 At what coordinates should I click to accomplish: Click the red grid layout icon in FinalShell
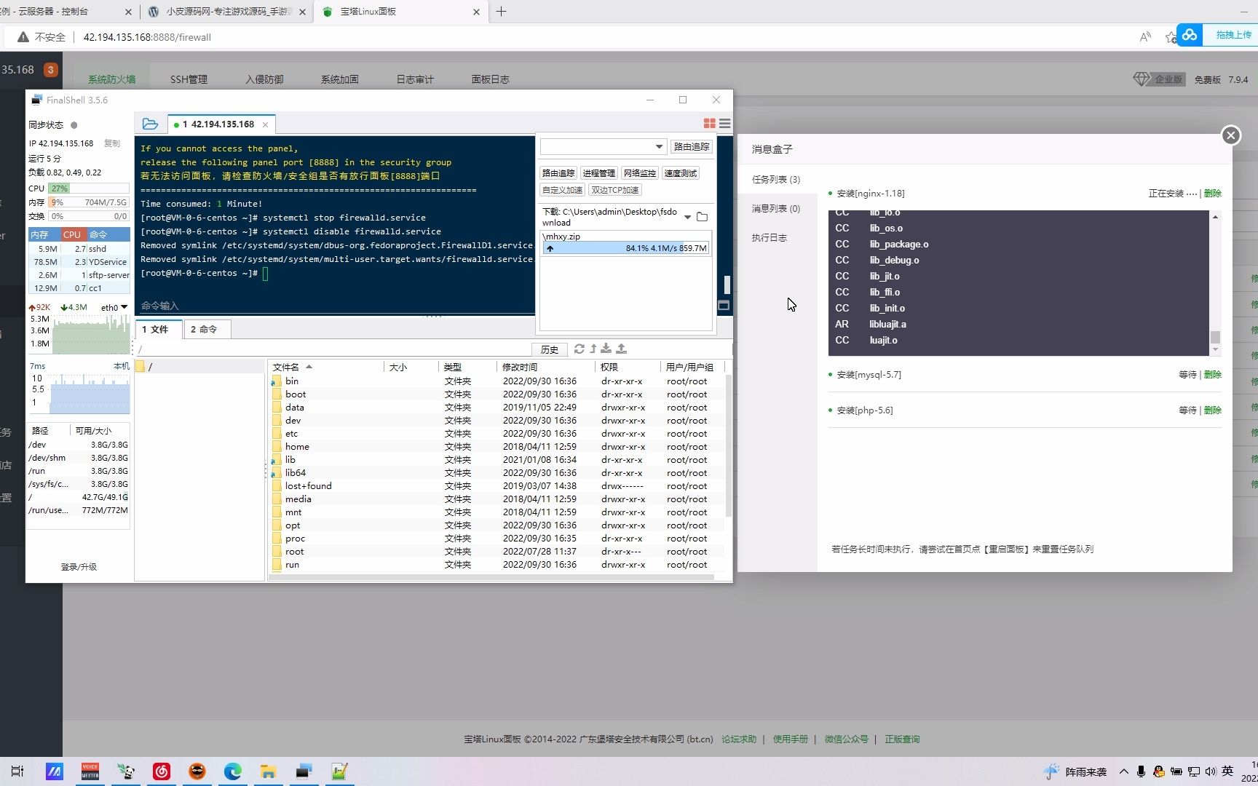pos(709,124)
